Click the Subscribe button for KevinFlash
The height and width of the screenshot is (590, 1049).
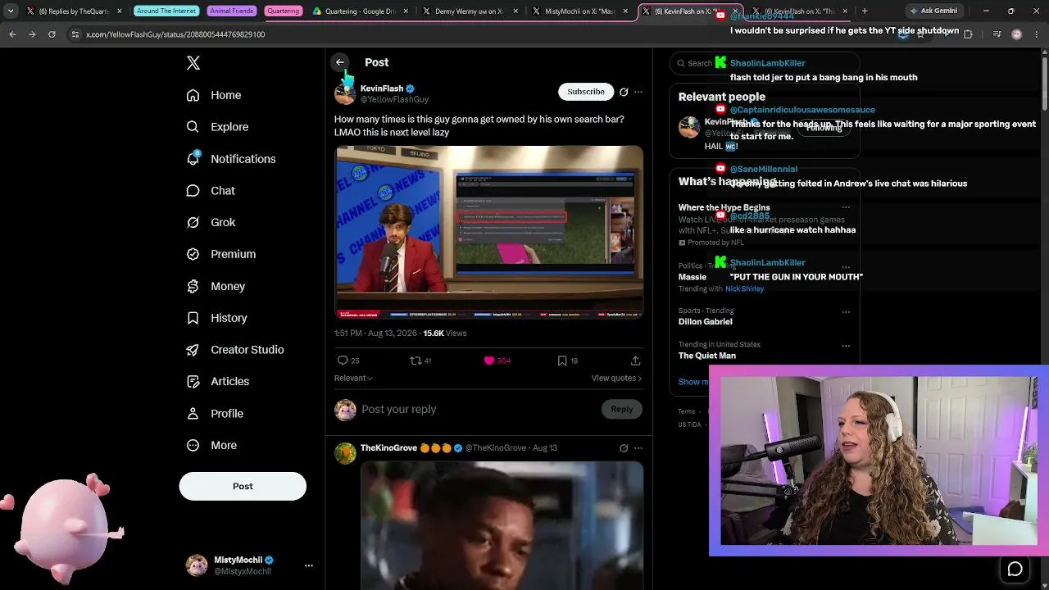tap(586, 92)
